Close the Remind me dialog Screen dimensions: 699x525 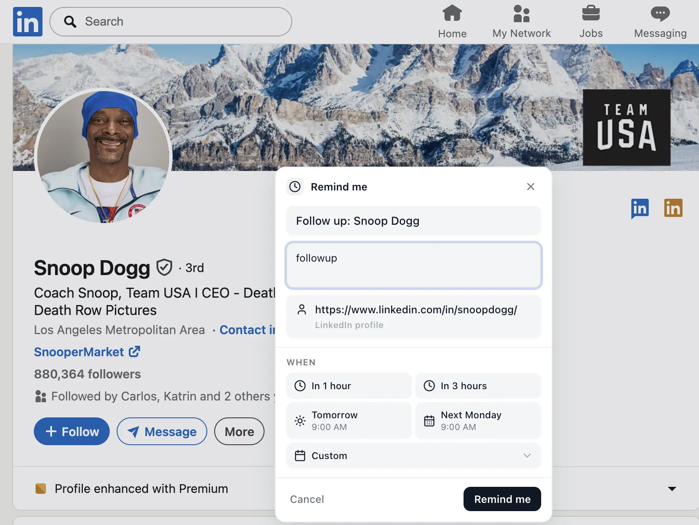[531, 187]
